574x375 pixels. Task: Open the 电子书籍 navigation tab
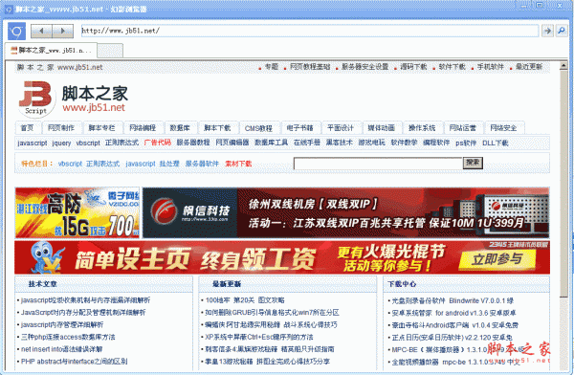(x=299, y=128)
